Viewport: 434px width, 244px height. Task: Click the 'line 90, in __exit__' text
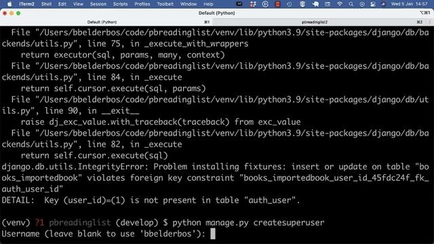click(92, 111)
